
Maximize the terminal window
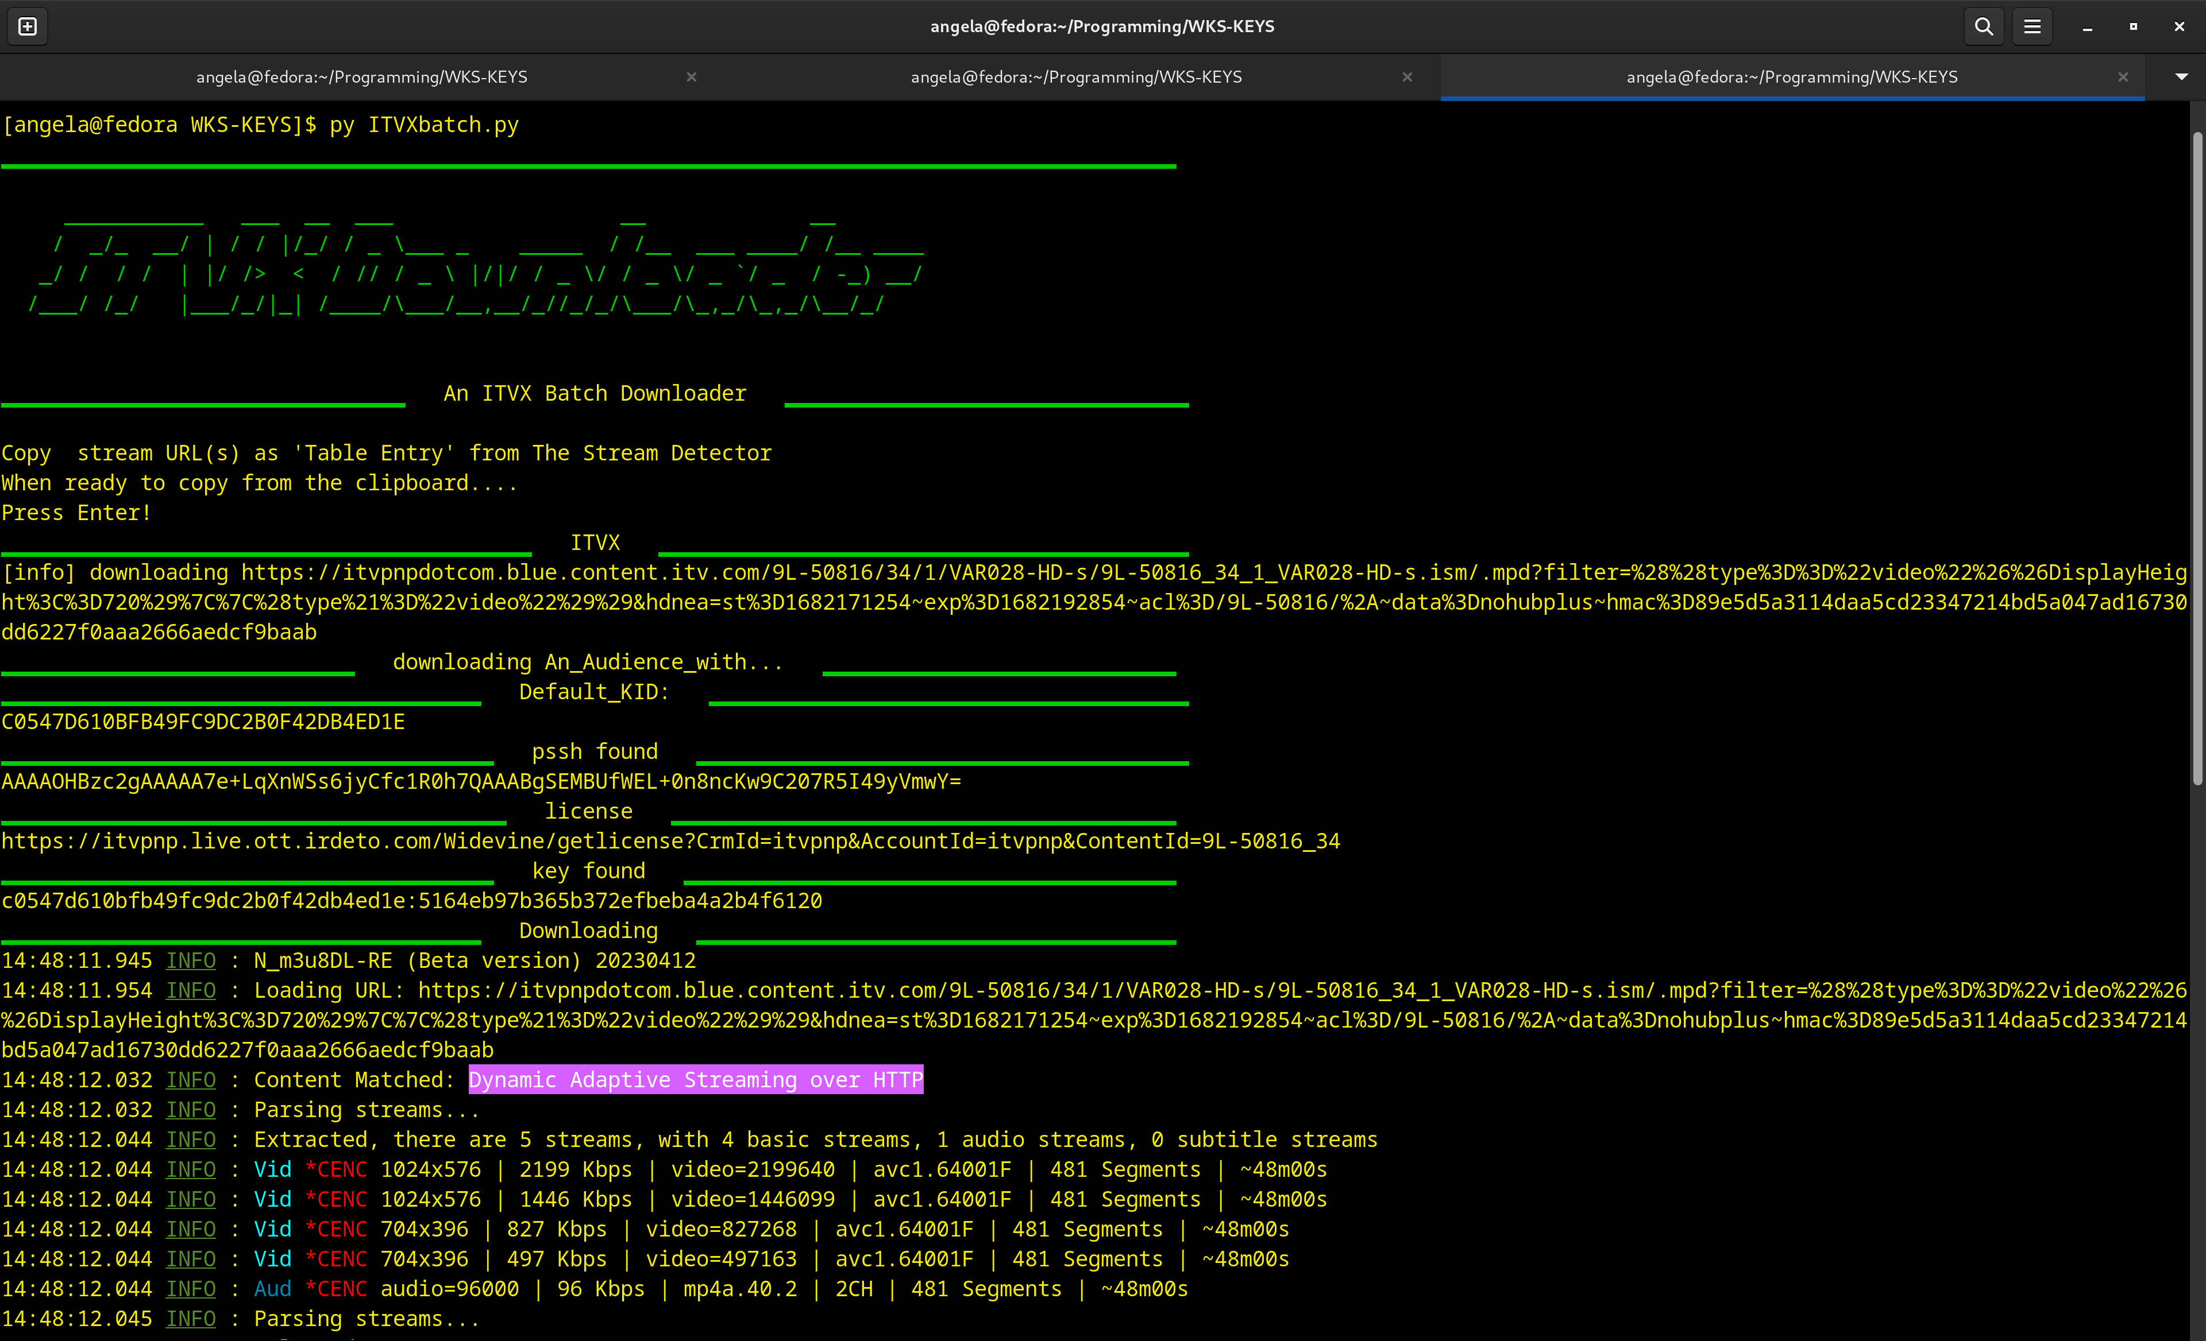pyautogui.click(x=2134, y=27)
